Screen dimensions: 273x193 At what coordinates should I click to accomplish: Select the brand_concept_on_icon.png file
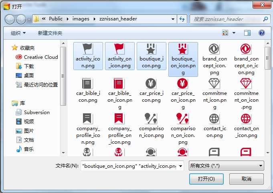pos(246,59)
